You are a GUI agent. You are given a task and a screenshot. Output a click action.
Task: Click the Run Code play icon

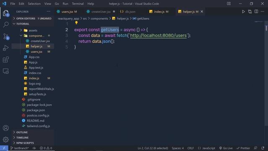click(x=243, y=12)
